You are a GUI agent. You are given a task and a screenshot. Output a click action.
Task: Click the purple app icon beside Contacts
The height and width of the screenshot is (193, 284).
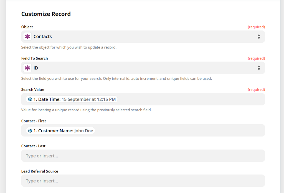[27, 36]
